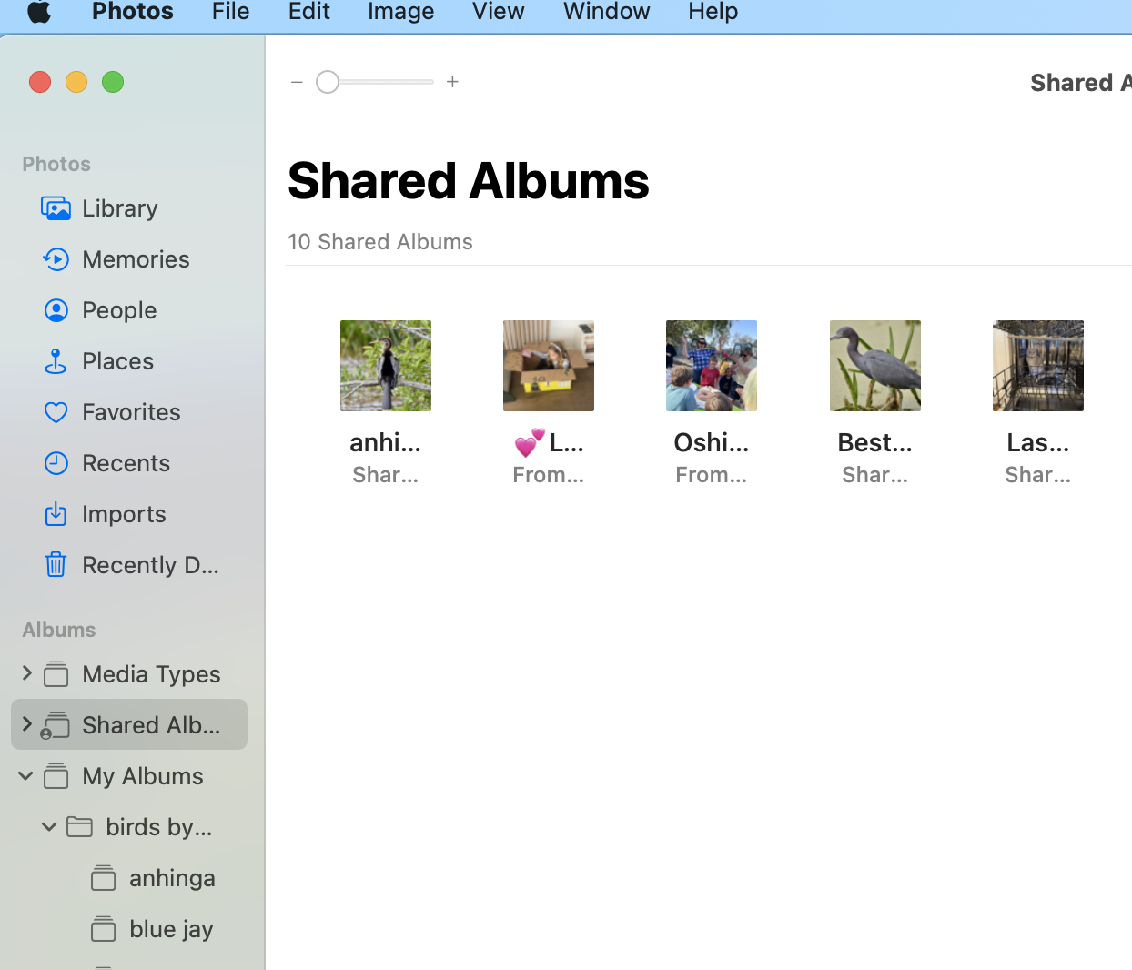This screenshot has height=970, width=1132.
Task: Open the Oshi... shared album thumbnail
Action: coord(712,366)
